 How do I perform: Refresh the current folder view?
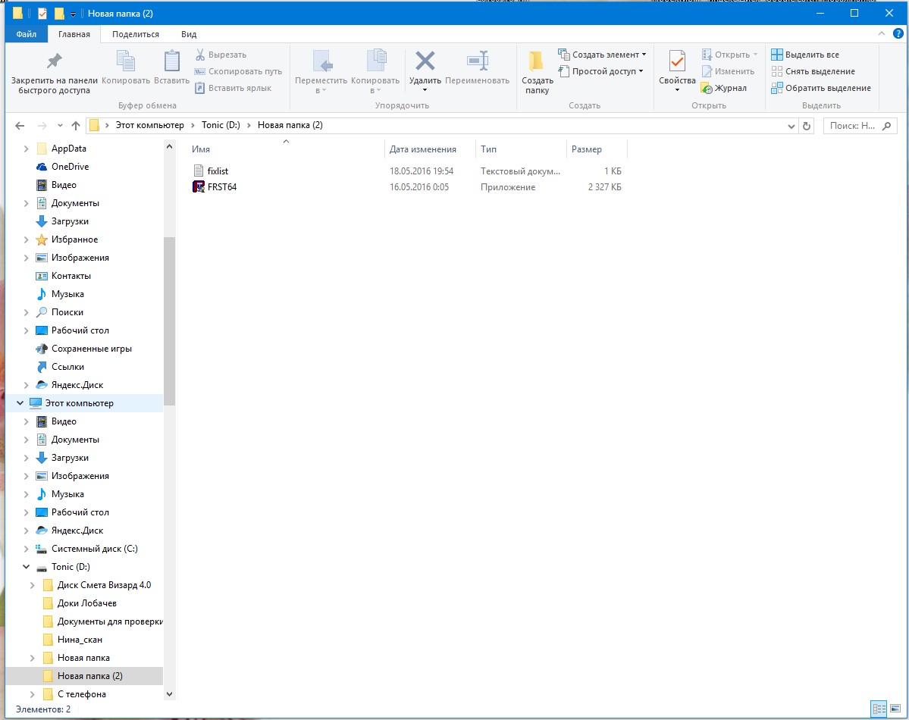807,126
